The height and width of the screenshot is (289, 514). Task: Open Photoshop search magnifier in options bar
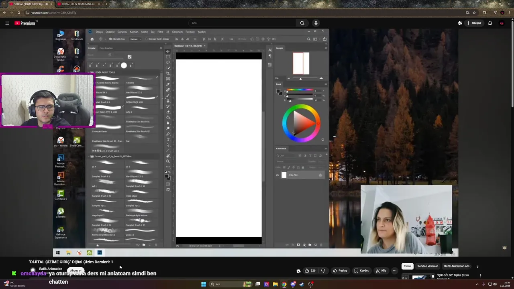click(309, 39)
